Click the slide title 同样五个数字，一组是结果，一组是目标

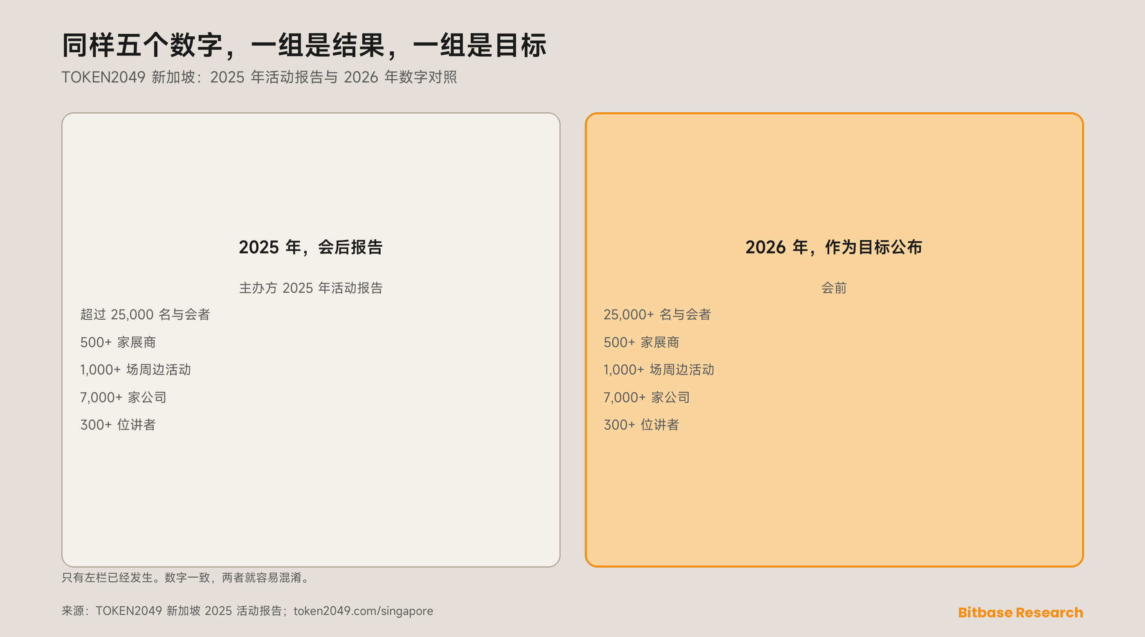coord(304,45)
